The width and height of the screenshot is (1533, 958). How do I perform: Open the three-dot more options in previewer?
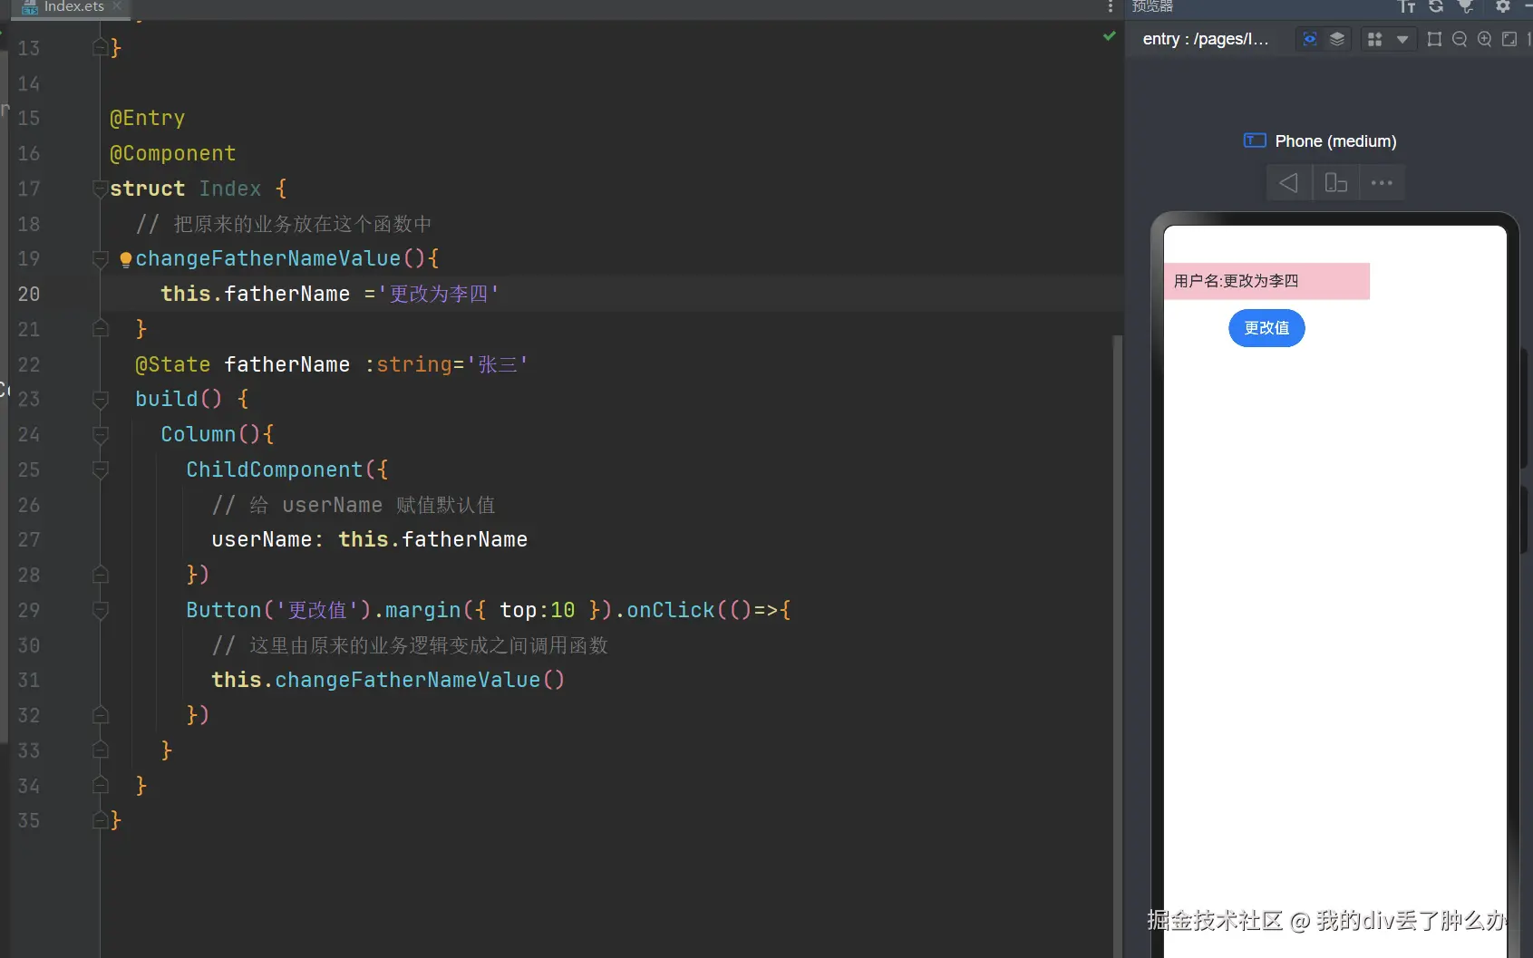1382,182
